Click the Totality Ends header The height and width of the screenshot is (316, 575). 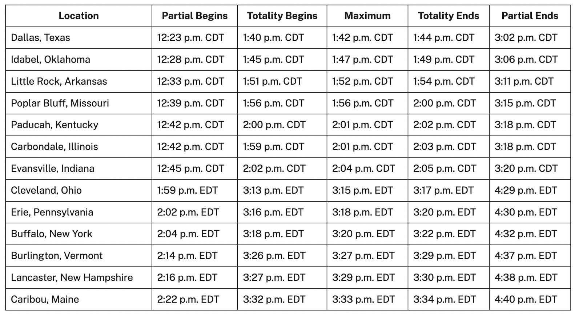pos(449,16)
